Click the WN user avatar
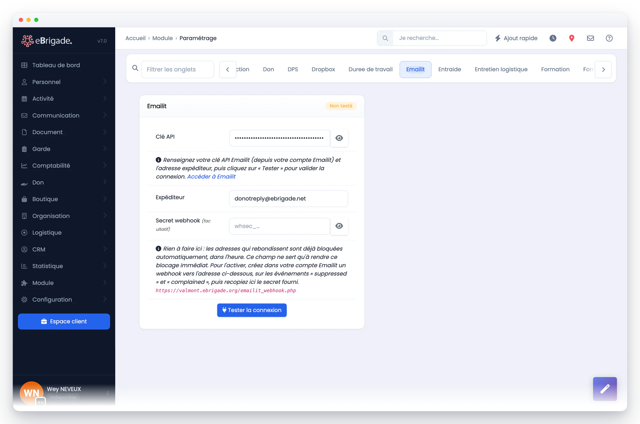This screenshot has height=424, width=640. point(31,393)
